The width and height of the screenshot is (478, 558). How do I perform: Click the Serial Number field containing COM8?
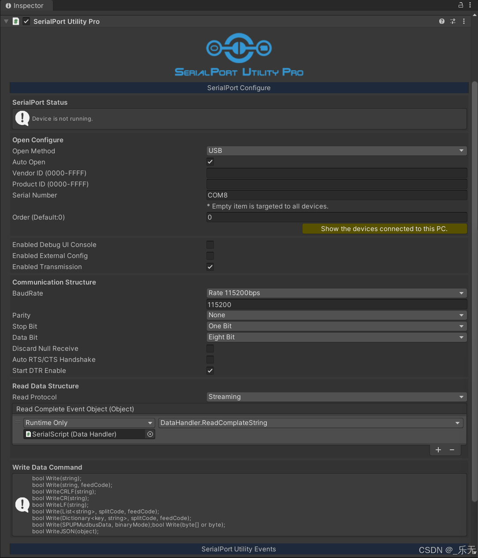point(336,195)
